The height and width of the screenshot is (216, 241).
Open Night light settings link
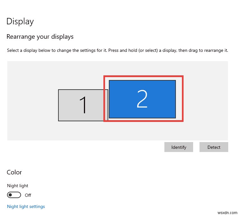click(26, 206)
